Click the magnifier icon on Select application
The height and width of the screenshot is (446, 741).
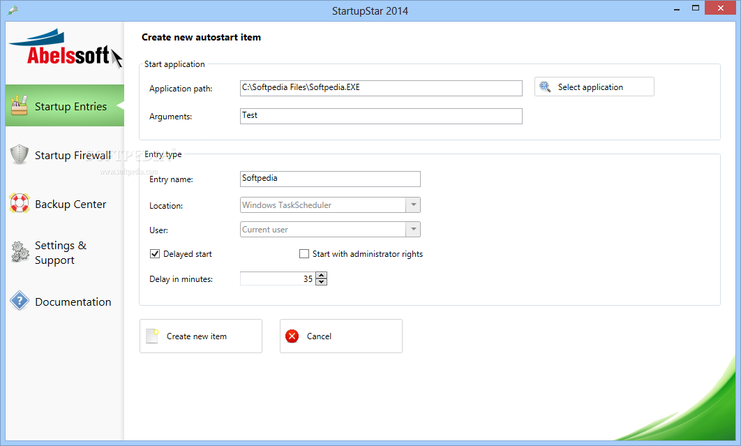pos(545,87)
